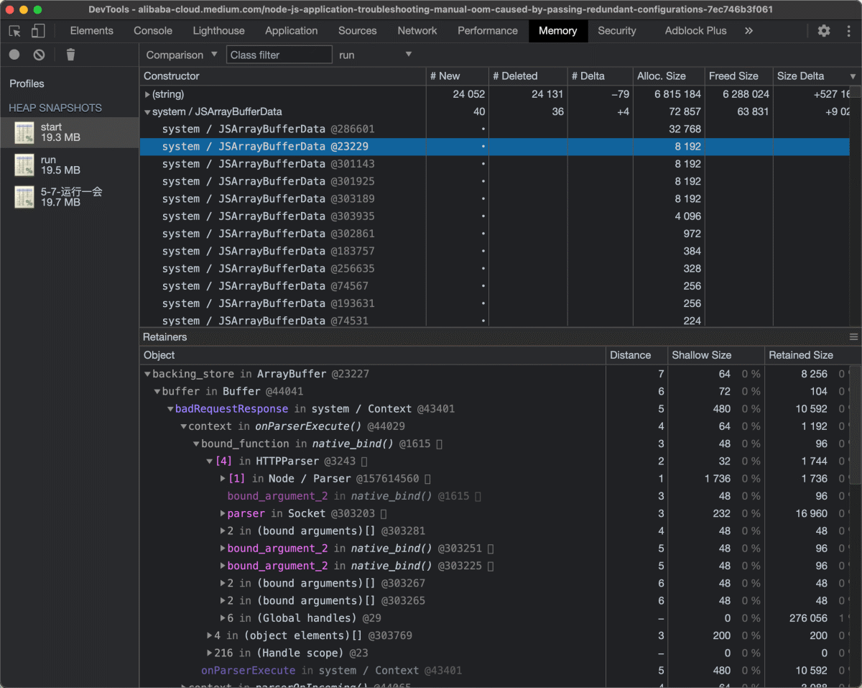Open DevTools settings gear
The width and height of the screenshot is (862, 688).
pos(824,31)
